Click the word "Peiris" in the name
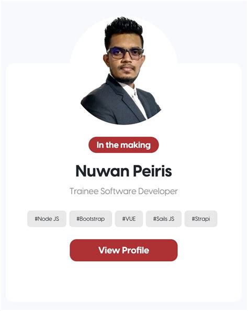Image resolution: width=248 pixels, height=311 pixels. point(152,171)
